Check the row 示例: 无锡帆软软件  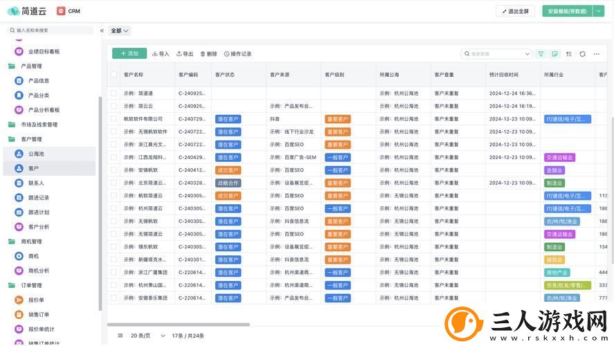[x=114, y=131]
